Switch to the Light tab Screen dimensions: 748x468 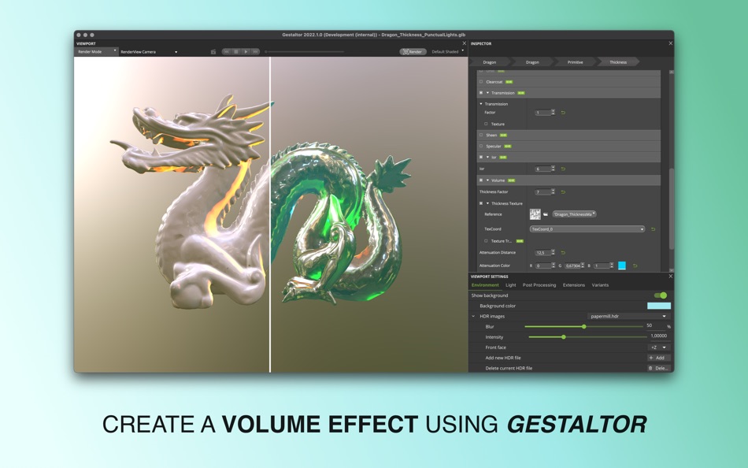coord(511,285)
